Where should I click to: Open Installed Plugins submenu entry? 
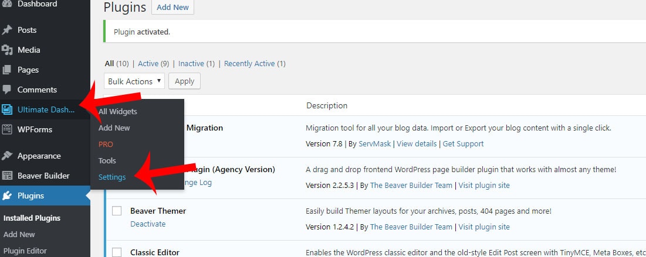(x=32, y=218)
